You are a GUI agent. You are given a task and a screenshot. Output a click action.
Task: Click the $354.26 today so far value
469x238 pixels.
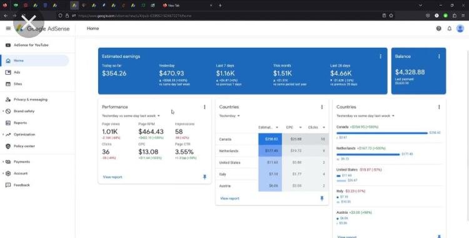point(114,74)
